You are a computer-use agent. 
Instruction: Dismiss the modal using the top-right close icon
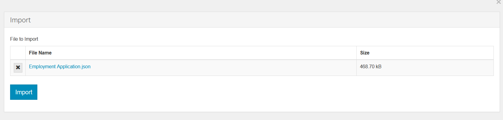498,2
